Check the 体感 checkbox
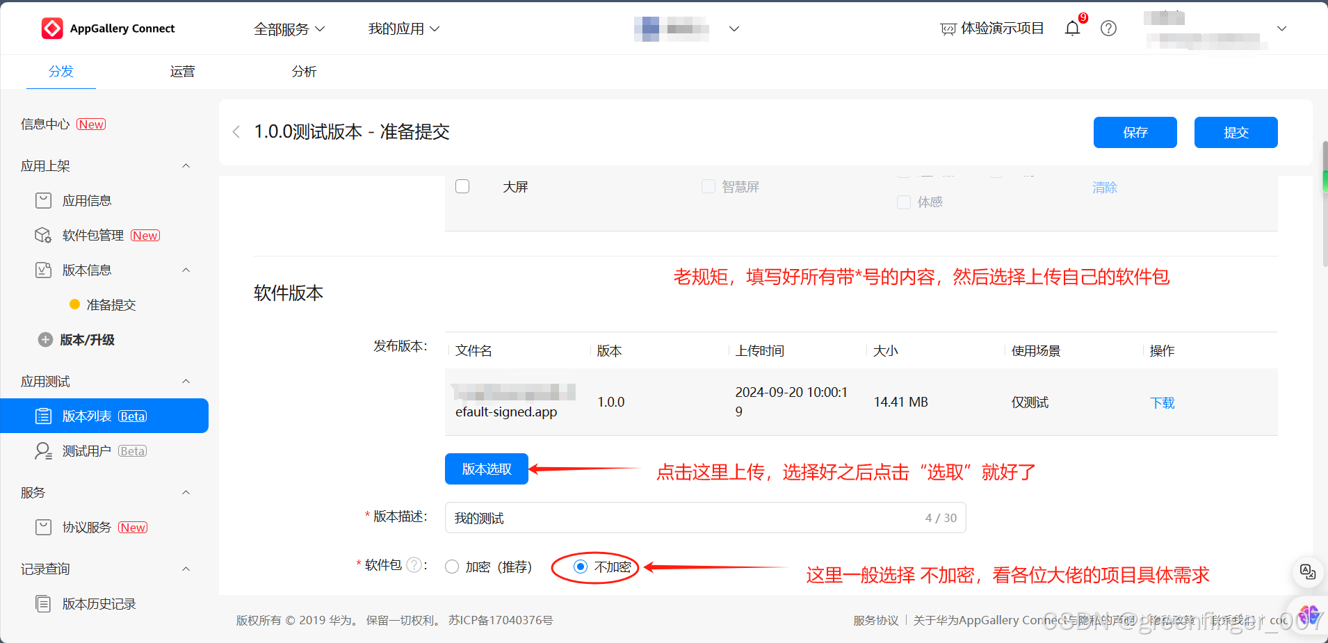The height and width of the screenshot is (643, 1328). tap(904, 202)
